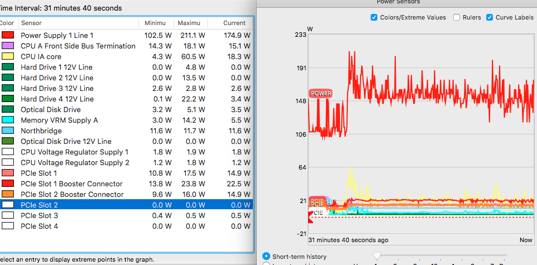Select the PCIe Slot 1 sensor row
The image size is (537, 265).
point(126,174)
